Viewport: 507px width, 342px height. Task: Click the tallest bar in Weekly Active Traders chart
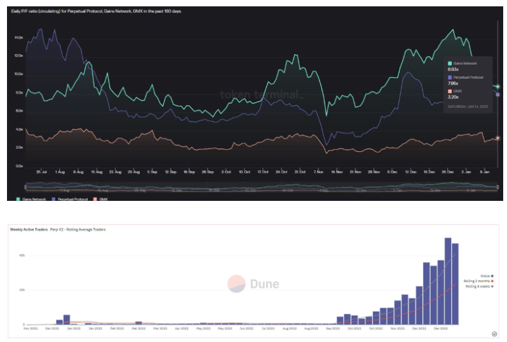point(448,281)
